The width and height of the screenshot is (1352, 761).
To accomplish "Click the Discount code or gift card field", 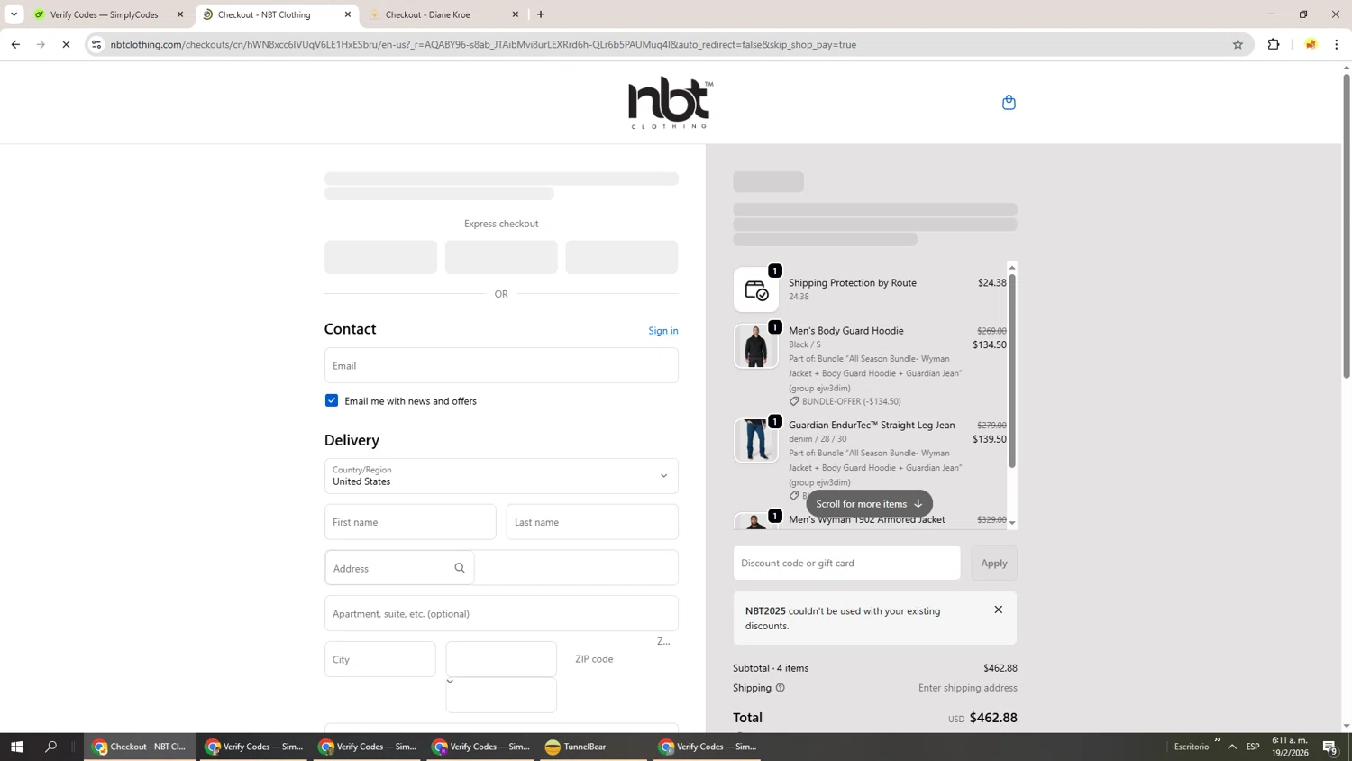I will (846, 563).
